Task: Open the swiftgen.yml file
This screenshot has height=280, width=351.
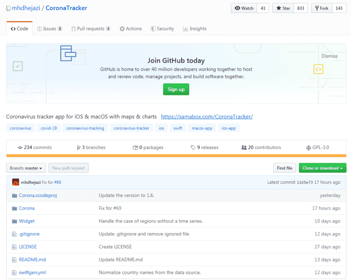Action: click(32, 272)
